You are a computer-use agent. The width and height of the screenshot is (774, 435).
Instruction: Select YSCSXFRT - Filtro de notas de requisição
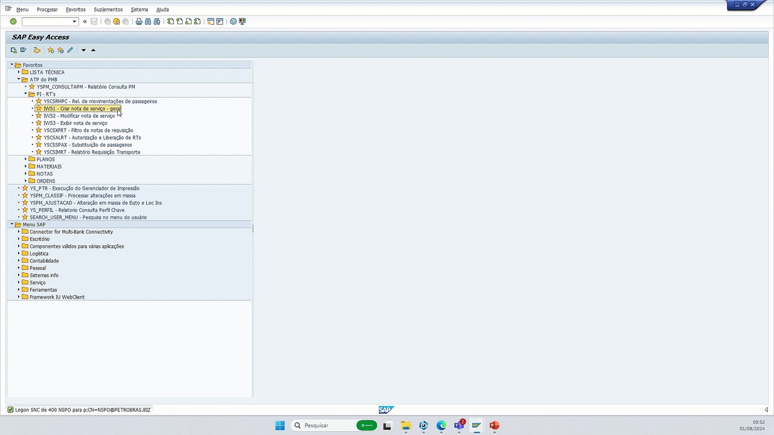[x=88, y=130]
